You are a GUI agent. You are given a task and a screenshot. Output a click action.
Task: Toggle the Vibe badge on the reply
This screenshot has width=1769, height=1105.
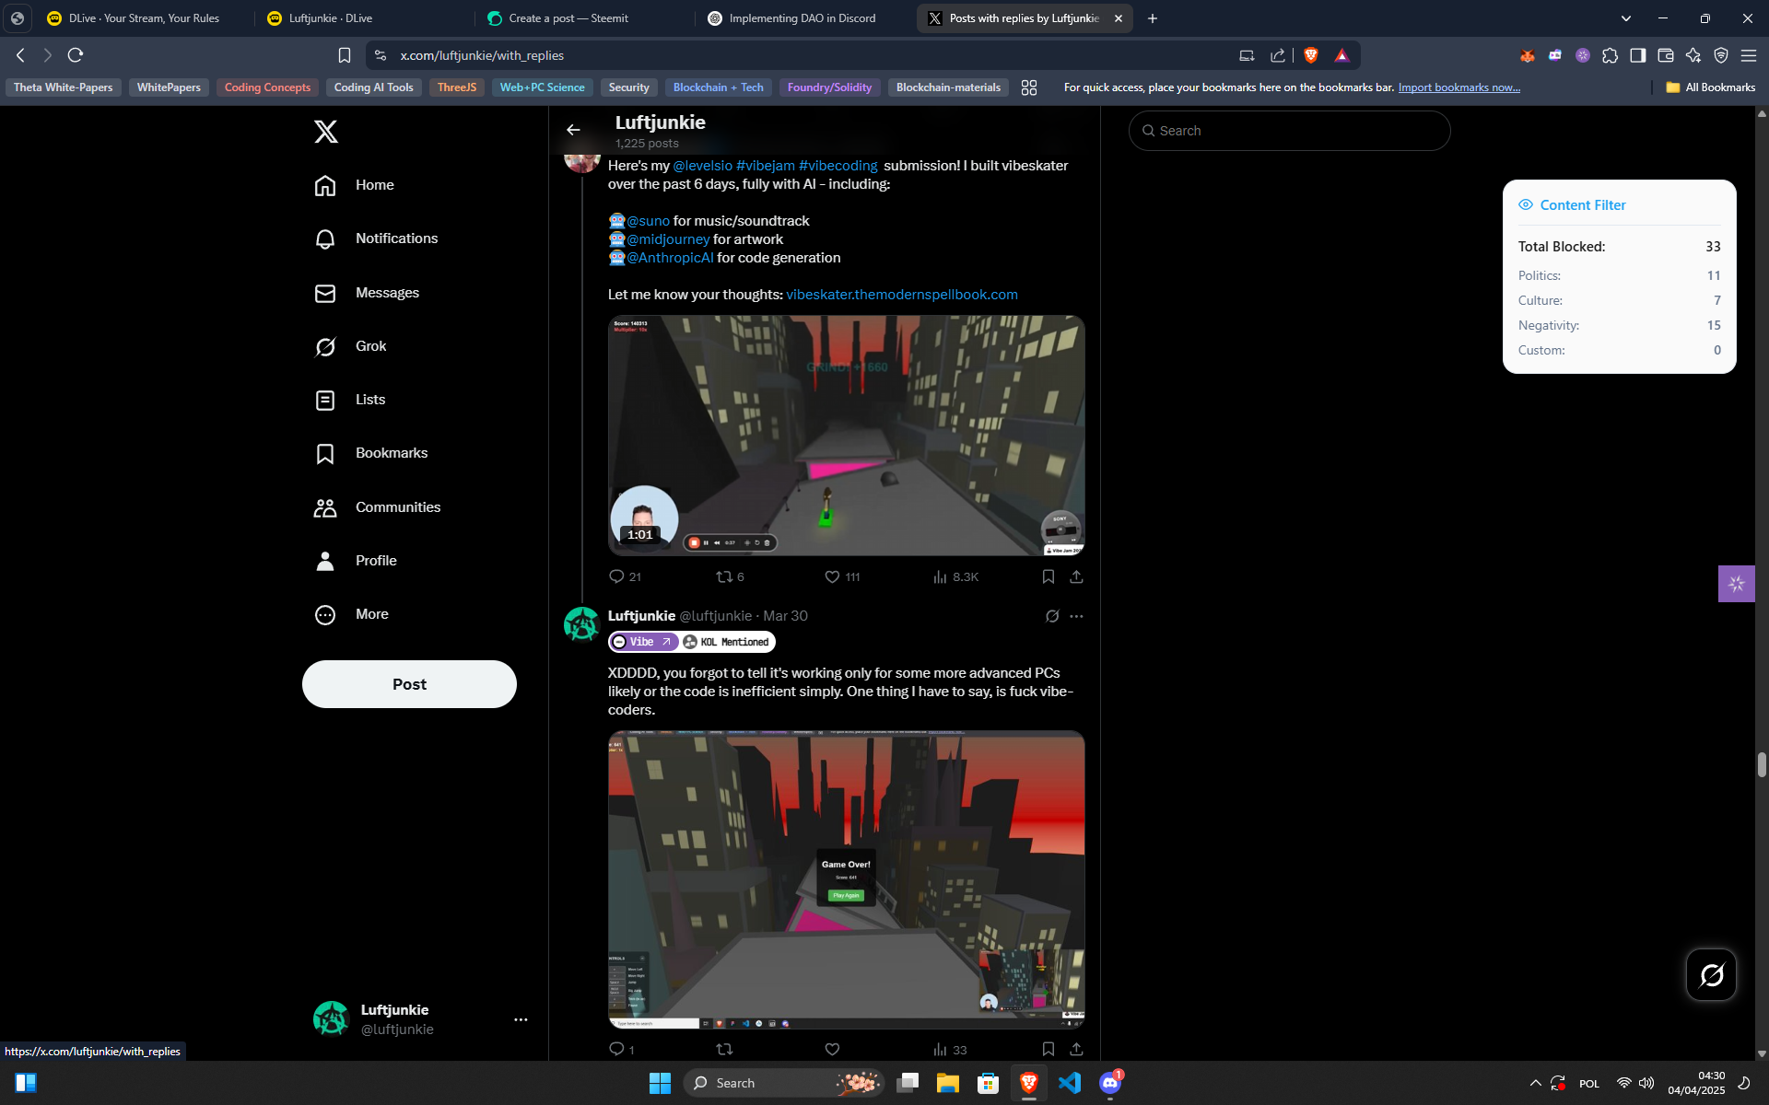643,642
